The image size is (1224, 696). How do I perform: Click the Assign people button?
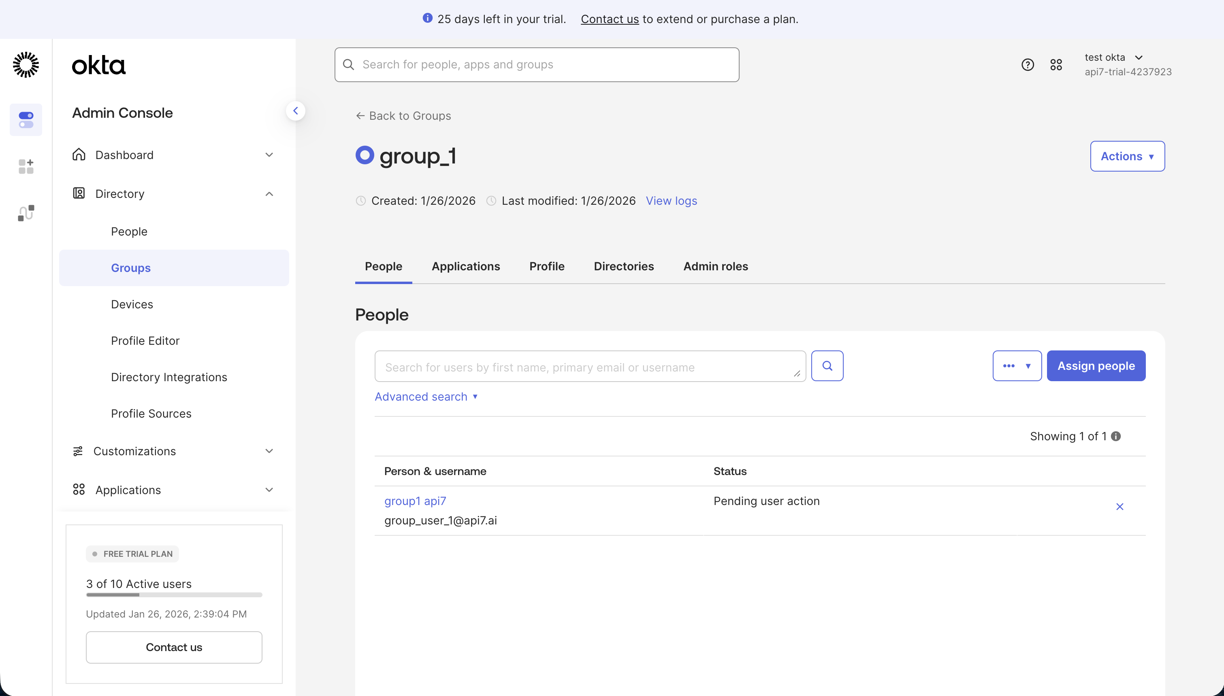point(1096,366)
